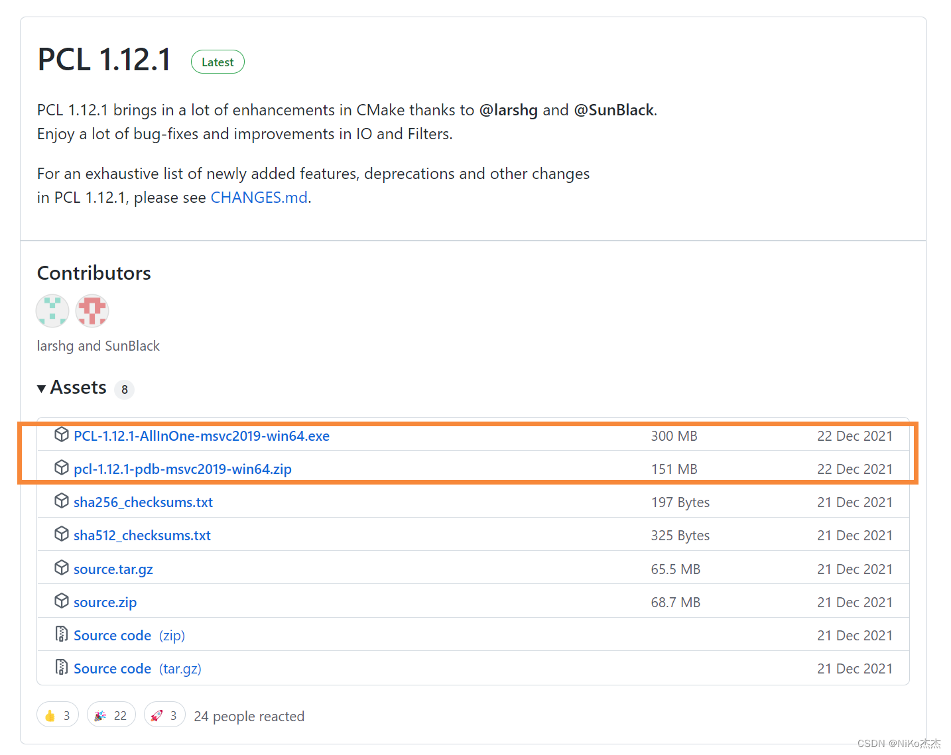
Task: Toggle the thumbs up reaction
Action: (57, 715)
